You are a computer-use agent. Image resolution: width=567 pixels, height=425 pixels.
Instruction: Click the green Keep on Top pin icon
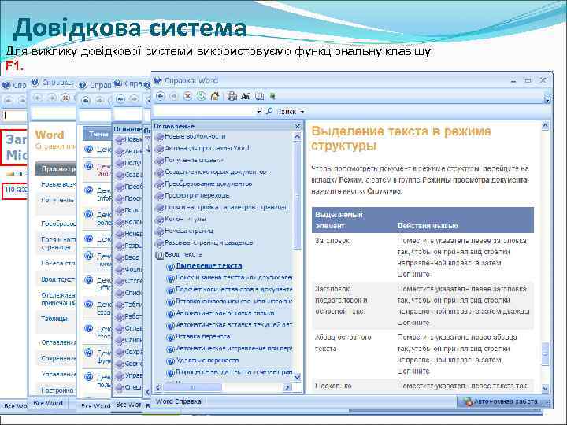coord(272,96)
